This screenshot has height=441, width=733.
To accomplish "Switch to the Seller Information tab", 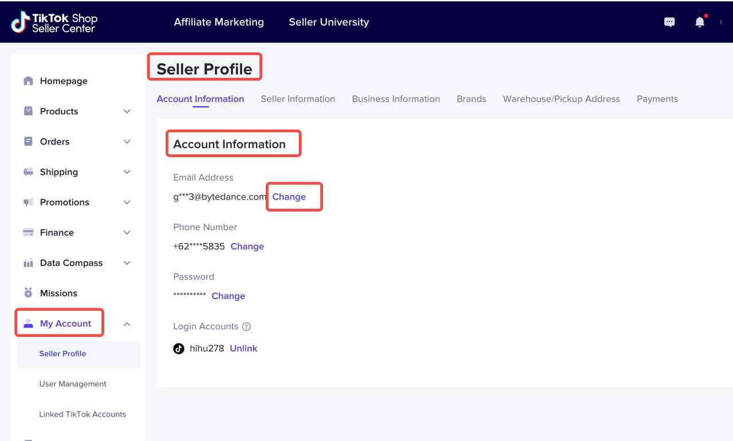I will (298, 99).
